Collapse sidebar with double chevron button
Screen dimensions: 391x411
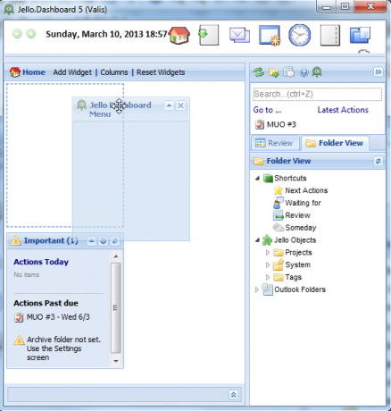tap(379, 71)
